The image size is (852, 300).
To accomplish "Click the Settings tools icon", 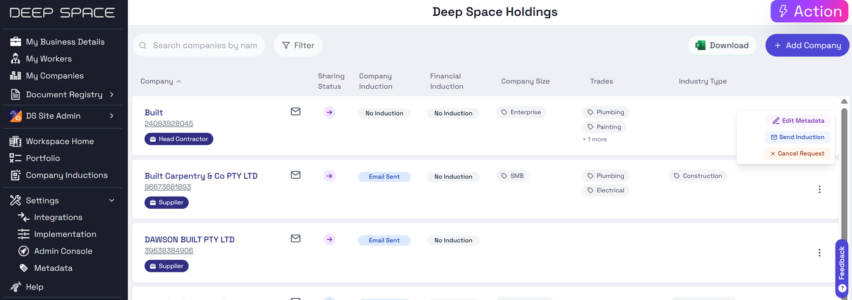I will pos(16,200).
